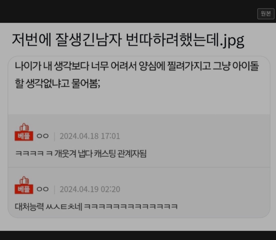This screenshot has width=276, height=240.
Task: Tap the comment saying 캐스팅 관계자됨
Action: click(x=81, y=153)
